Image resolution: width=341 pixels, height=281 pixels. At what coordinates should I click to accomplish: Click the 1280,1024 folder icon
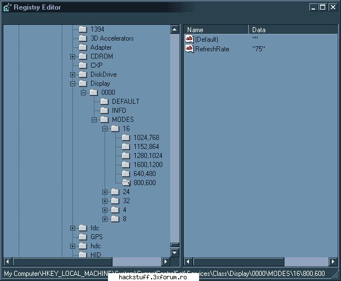point(126,156)
